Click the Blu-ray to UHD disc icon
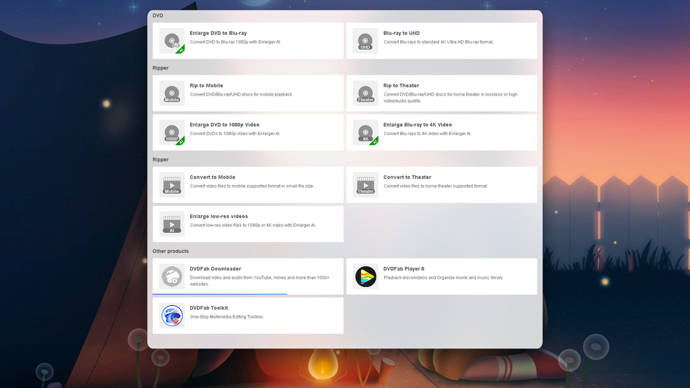The height and width of the screenshot is (388, 690). tap(365, 41)
